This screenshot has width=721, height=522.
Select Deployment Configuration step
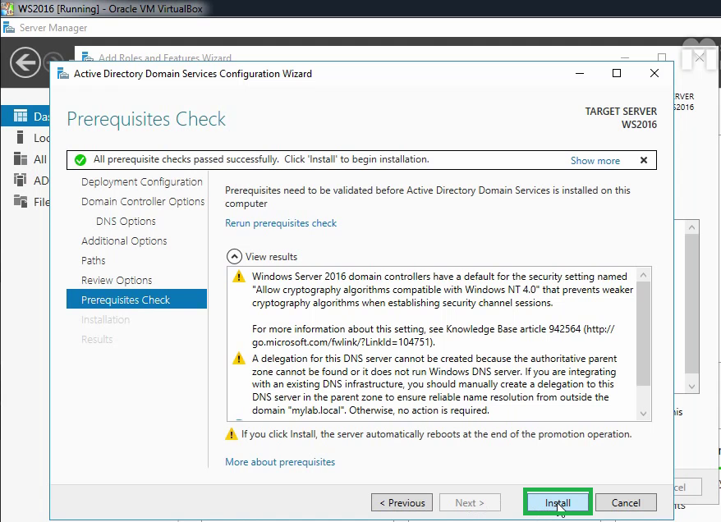pos(141,182)
